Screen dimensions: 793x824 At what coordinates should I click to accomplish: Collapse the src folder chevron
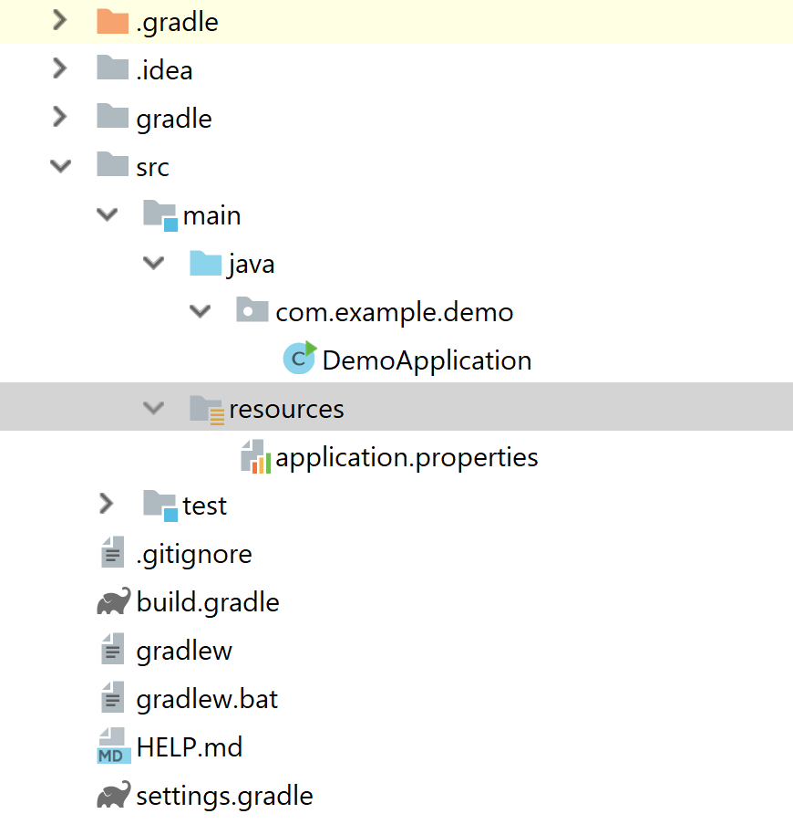pos(60,167)
